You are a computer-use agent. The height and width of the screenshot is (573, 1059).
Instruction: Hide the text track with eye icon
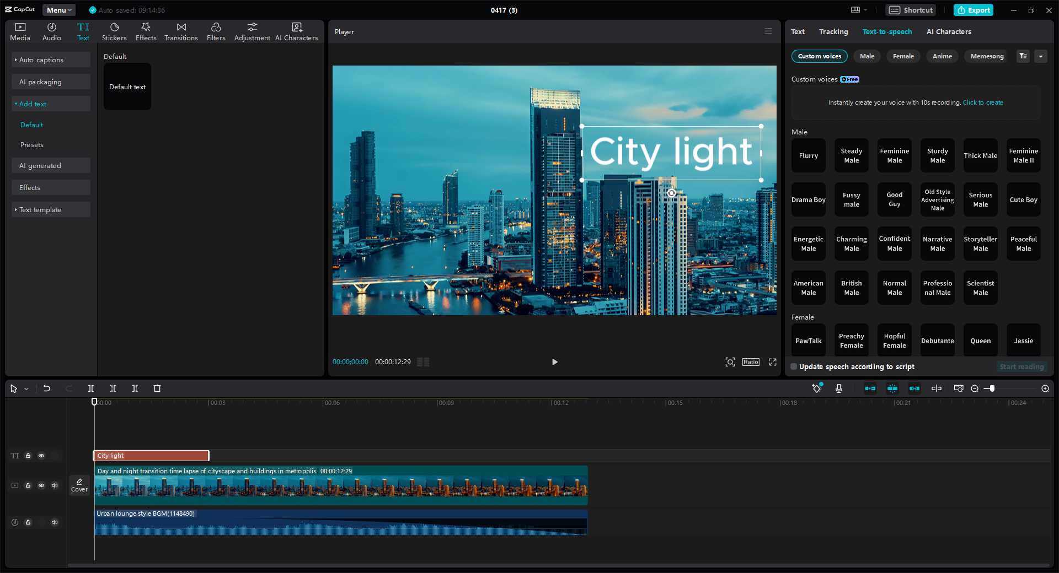point(41,456)
